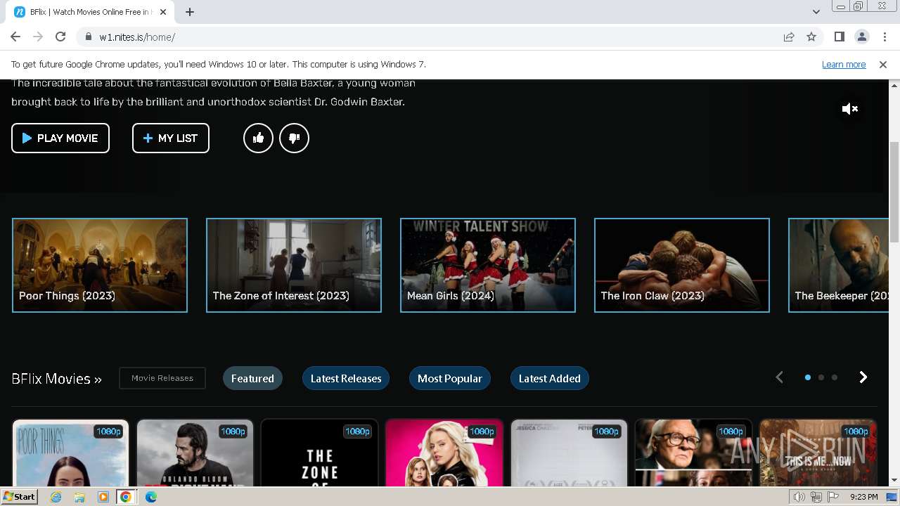
Task: Open the Poor Things movie poster card
Action: point(70,453)
